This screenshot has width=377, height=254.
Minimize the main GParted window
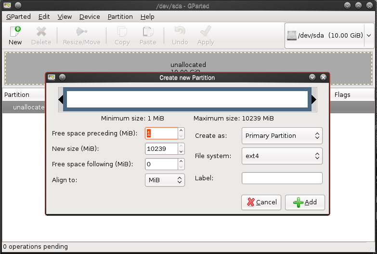[x=347, y=5]
